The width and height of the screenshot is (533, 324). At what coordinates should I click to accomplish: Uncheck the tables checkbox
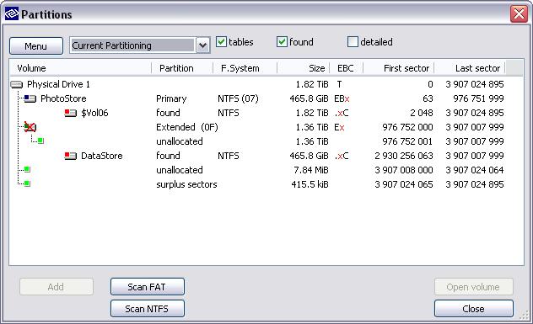(221, 42)
